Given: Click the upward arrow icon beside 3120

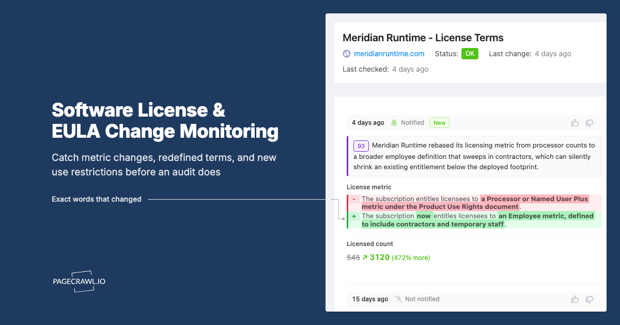Looking at the screenshot, I should click(365, 257).
